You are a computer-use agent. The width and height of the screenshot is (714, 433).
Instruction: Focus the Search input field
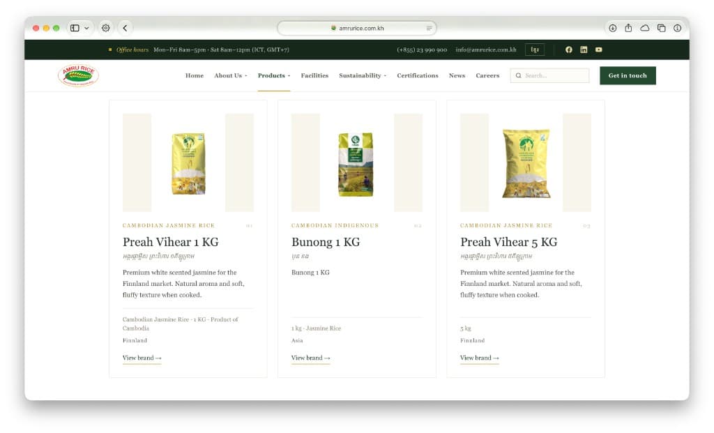tap(549, 75)
